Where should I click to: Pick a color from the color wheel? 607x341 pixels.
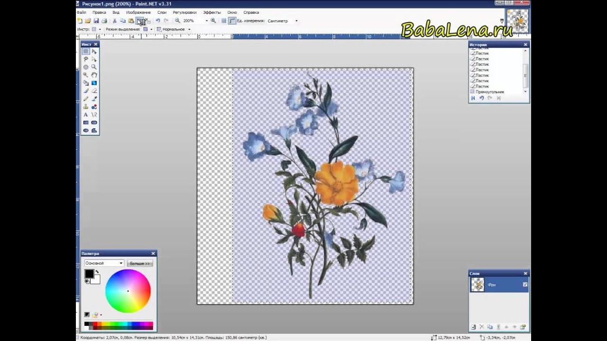tap(128, 291)
